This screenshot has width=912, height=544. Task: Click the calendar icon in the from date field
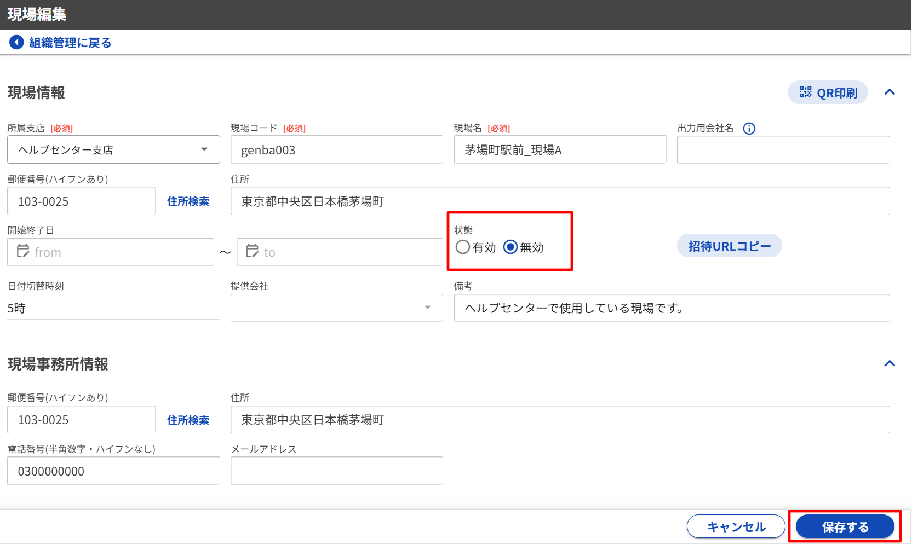point(23,252)
